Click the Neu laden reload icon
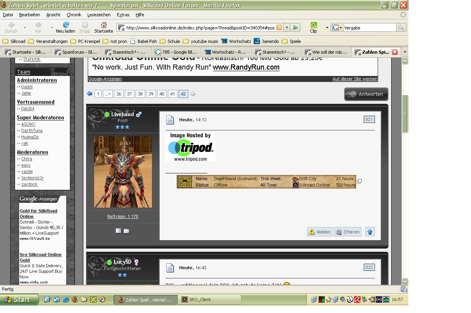Image resolution: width=471 pixels, height=313 pixels. pyautogui.click(x=65, y=25)
